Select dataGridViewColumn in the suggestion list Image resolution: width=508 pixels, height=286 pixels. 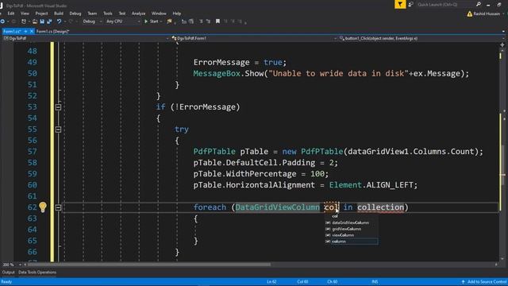351,222
